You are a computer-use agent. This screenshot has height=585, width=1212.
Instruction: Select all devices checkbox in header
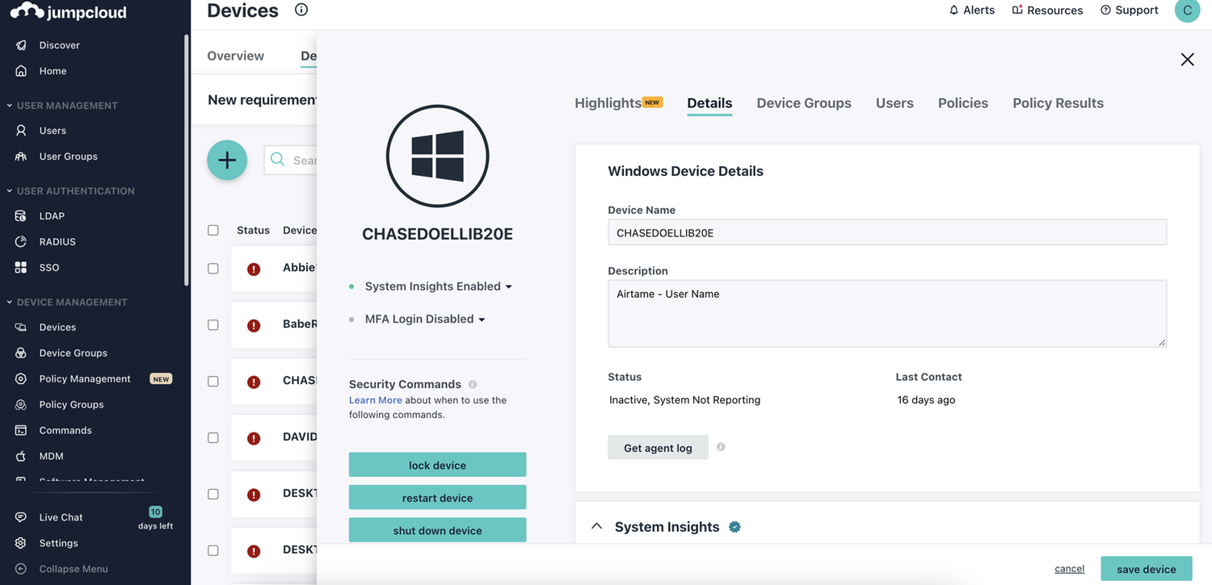[x=213, y=230]
